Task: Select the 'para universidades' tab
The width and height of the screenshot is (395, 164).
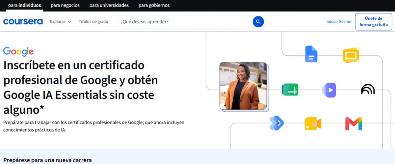Action: point(109,5)
